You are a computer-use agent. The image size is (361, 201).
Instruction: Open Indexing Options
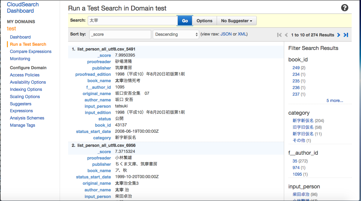(x=26, y=89)
